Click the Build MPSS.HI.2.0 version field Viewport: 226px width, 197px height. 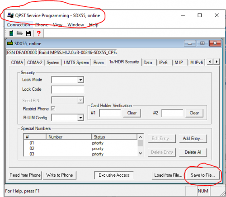pos(78,52)
